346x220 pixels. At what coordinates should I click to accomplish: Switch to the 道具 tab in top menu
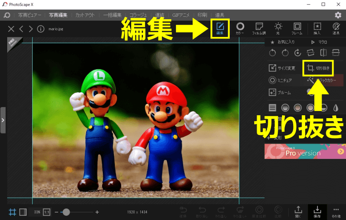[220, 15]
